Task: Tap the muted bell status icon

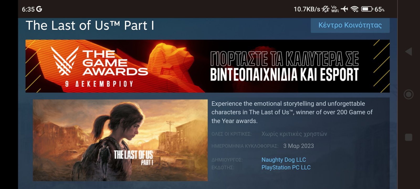Action: (325, 9)
